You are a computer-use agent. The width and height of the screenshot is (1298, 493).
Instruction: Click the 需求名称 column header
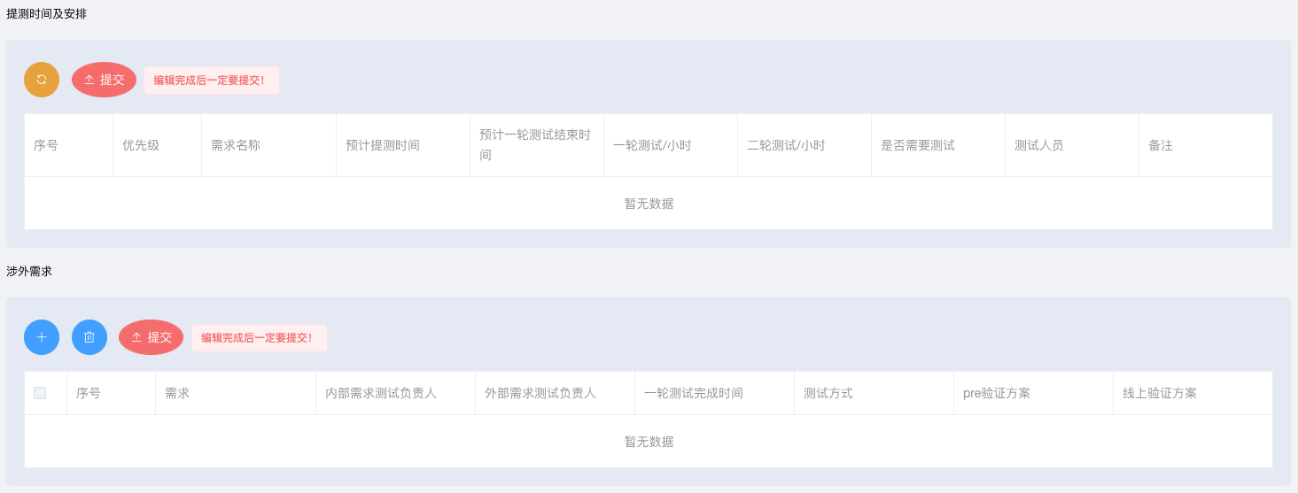click(236, 145)
